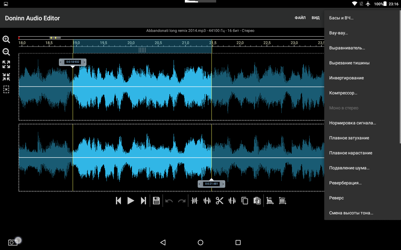The height and width of the screenshot is (250, 401).
Task: Undo the last edit
Action: pos(169,201)
